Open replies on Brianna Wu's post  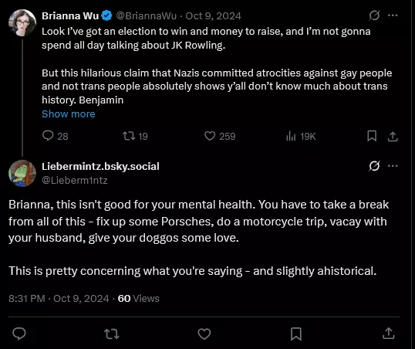pyautogui.click(x=55, y=136)
